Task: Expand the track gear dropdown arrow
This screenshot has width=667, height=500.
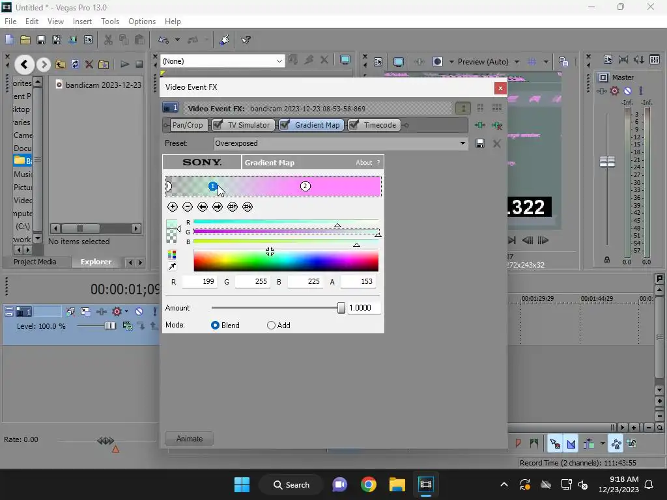Action: pos(126,312)
